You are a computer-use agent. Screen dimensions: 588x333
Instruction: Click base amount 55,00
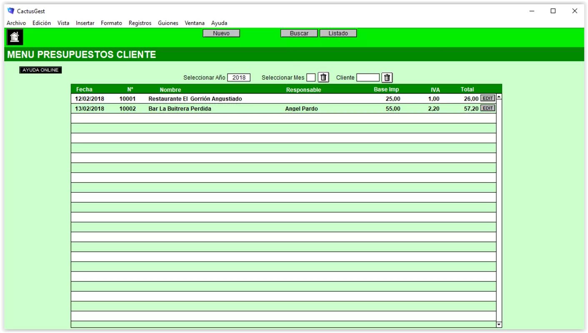click(393, 109)
